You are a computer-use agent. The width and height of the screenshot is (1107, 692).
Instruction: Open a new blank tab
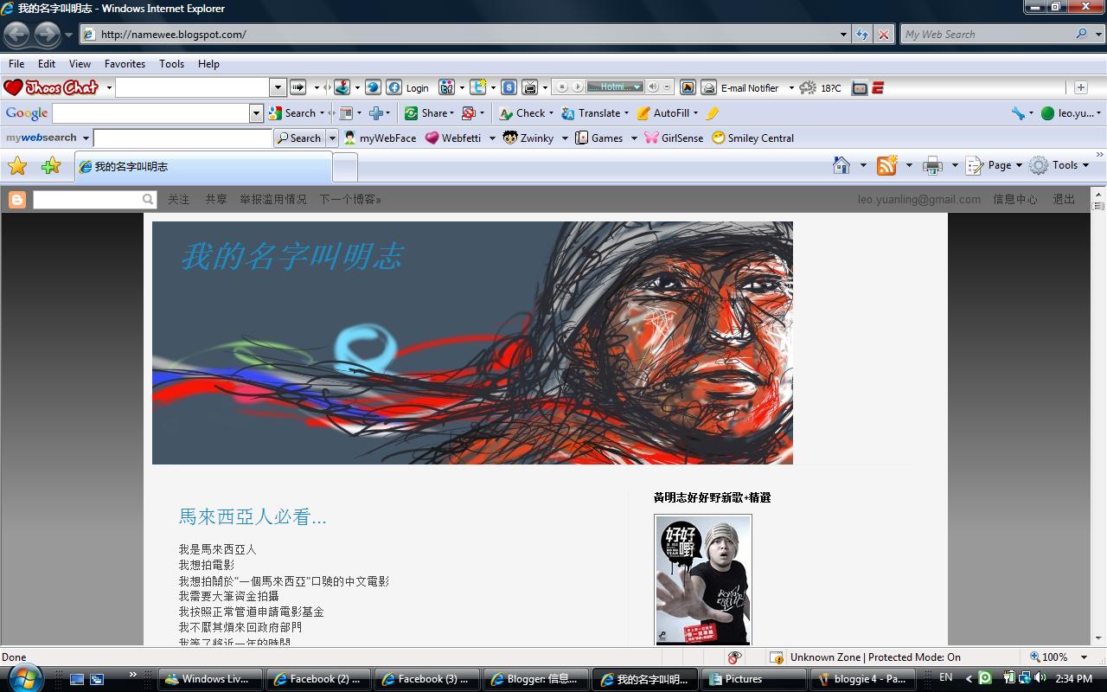[x=345, y=167]
